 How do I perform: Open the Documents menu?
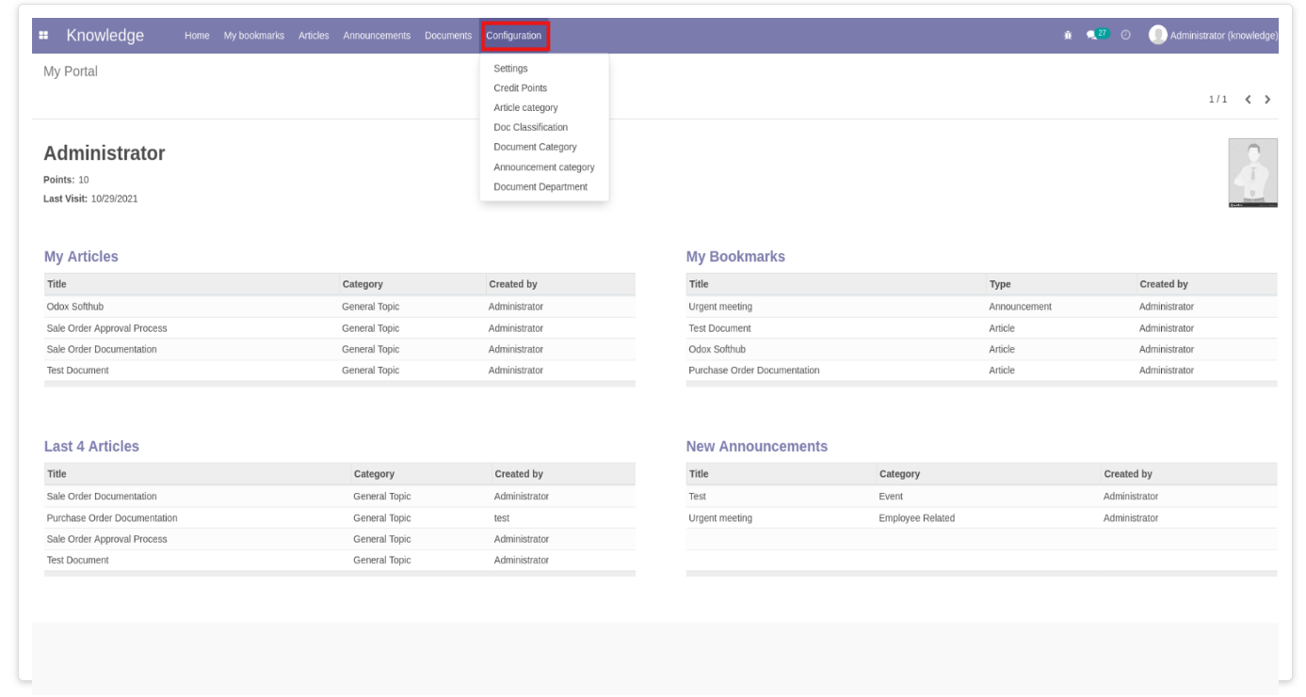point(448,36)
